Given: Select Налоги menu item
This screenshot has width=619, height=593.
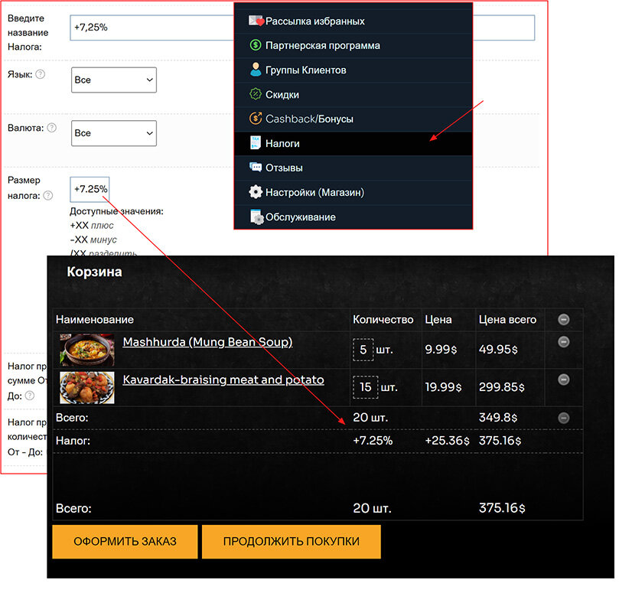Looking at the screenshot, I should click(x=282, y=144).
